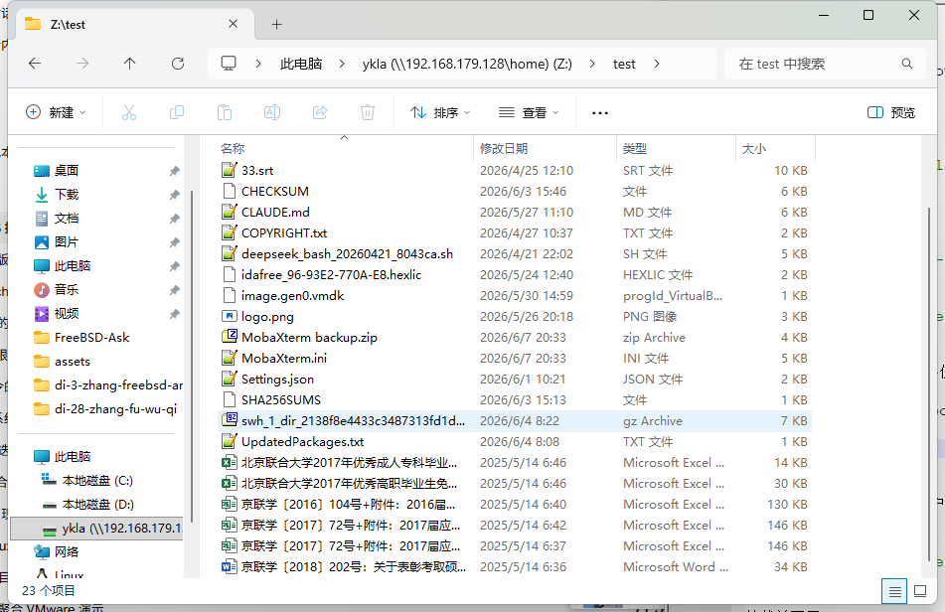This screenshot has height=612, width=945.
Task: Click the Paste clipboard icon
Action: click(225, 112)
